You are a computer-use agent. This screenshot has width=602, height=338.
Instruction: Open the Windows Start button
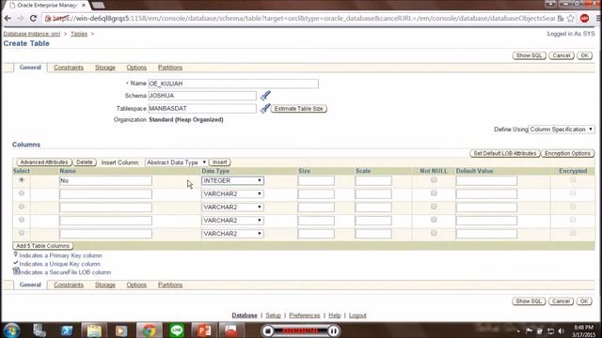11,330
